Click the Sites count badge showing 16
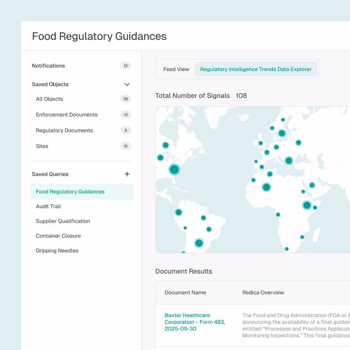Screen dimensions: 350x350 pyautogui.click(x=125, y=146)
